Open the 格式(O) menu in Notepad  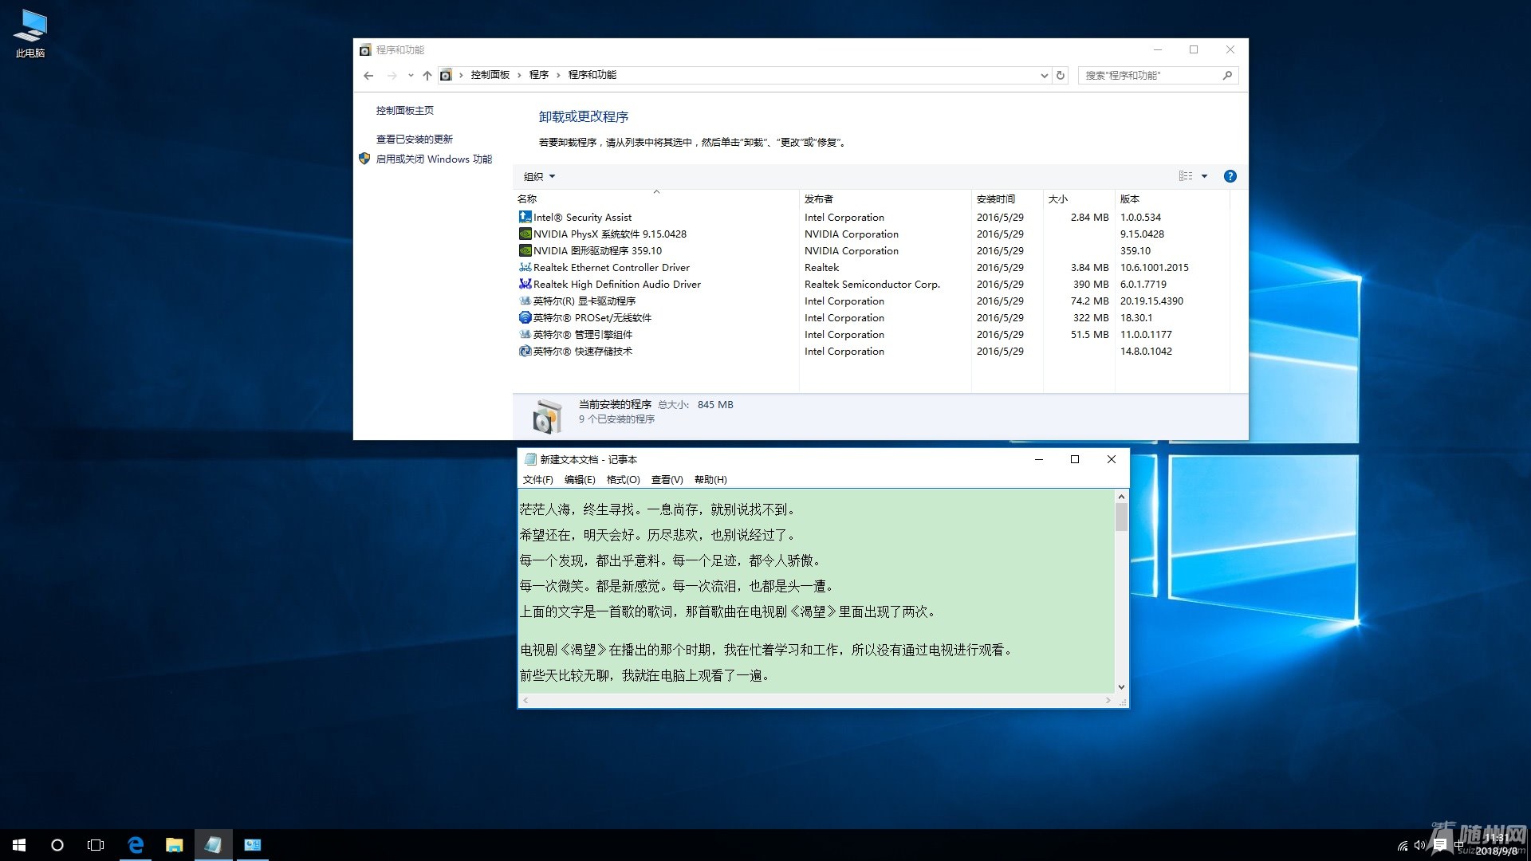pyautogui.click(x=623, y=480)
